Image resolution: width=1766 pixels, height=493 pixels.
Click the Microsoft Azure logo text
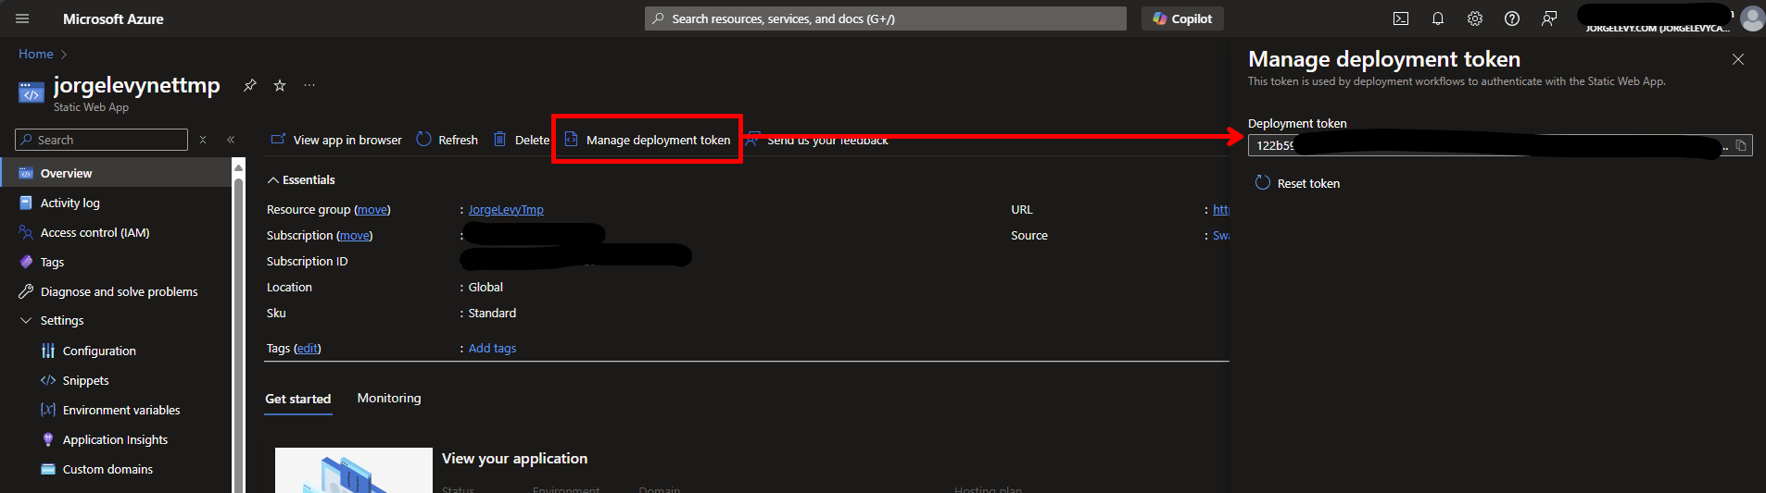(113, 18)
